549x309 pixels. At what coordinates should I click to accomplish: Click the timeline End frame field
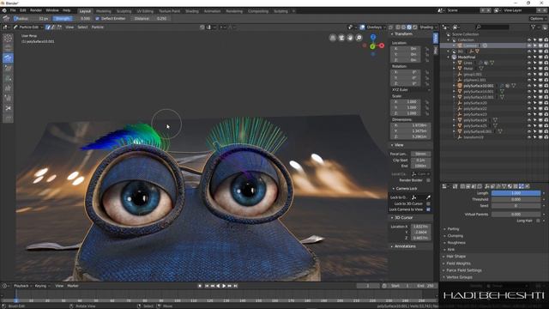click(x=425, y=286)
